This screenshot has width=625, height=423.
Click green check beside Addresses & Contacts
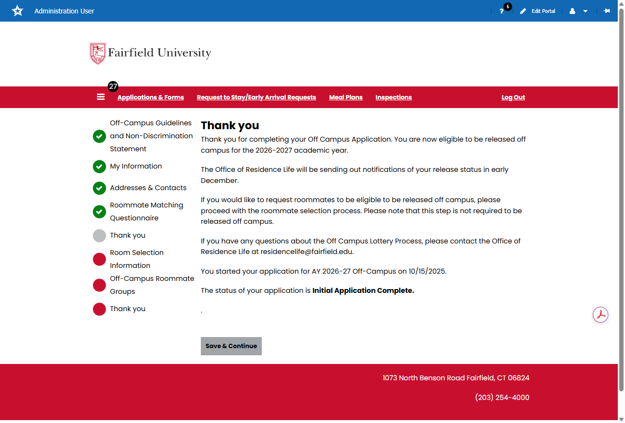pos(99,188)
